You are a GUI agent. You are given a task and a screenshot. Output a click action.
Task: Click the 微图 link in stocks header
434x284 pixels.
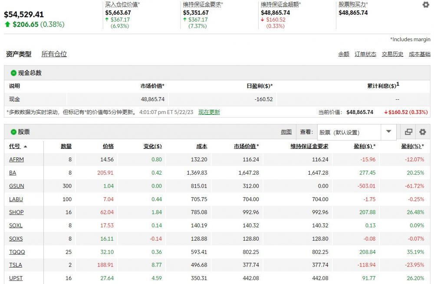click(x=286, y=132)
